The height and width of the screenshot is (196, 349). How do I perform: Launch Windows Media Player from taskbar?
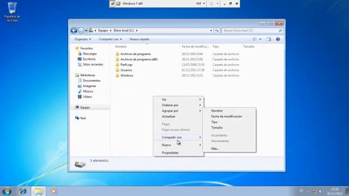tap(53, 191)
